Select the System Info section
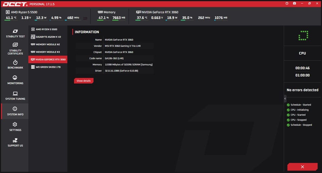This screenshot has width=322, height=173. tap(15, 111)
